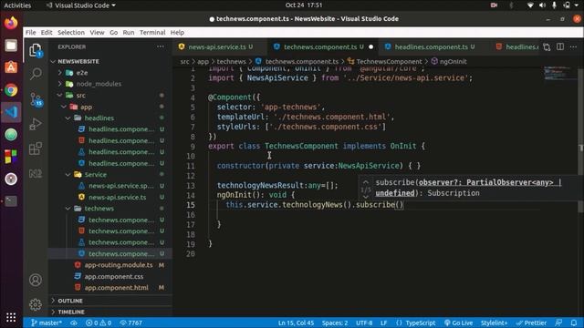Image resolution: width=584 pixels, height=328 pixels.
Task: Open the Search view in activity bar
Action: pyautogui.click(x=36, y=74)
